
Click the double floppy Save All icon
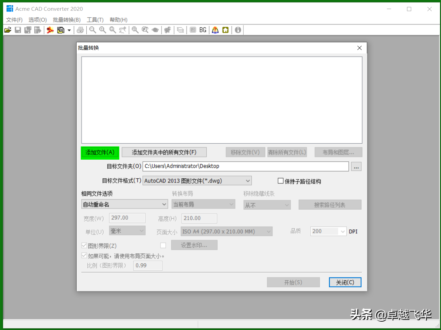pyautogui.click(x=28, y=30)
